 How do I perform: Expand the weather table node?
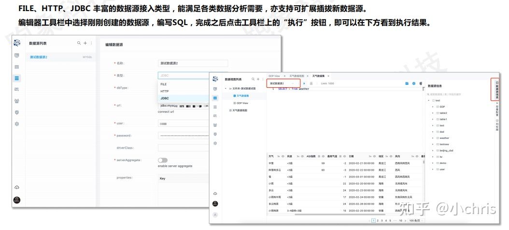point(433,138)
